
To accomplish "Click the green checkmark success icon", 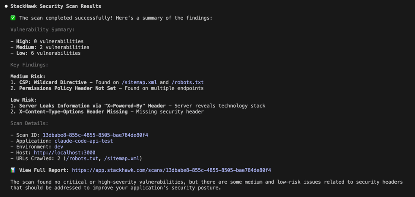I will 13,18.
